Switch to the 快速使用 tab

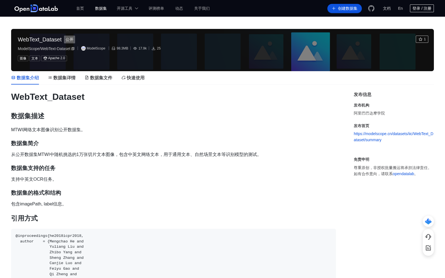tap(133, 78)
